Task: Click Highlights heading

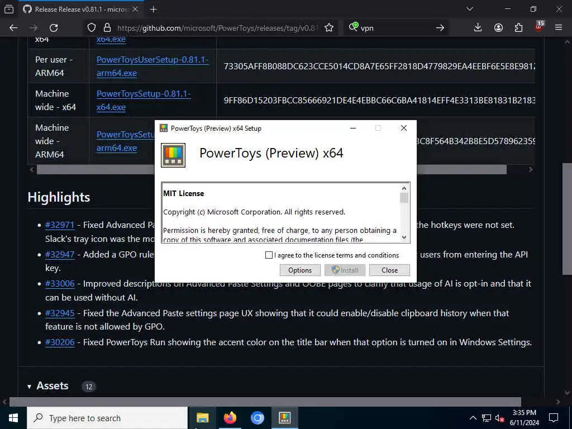Action: 59,197
